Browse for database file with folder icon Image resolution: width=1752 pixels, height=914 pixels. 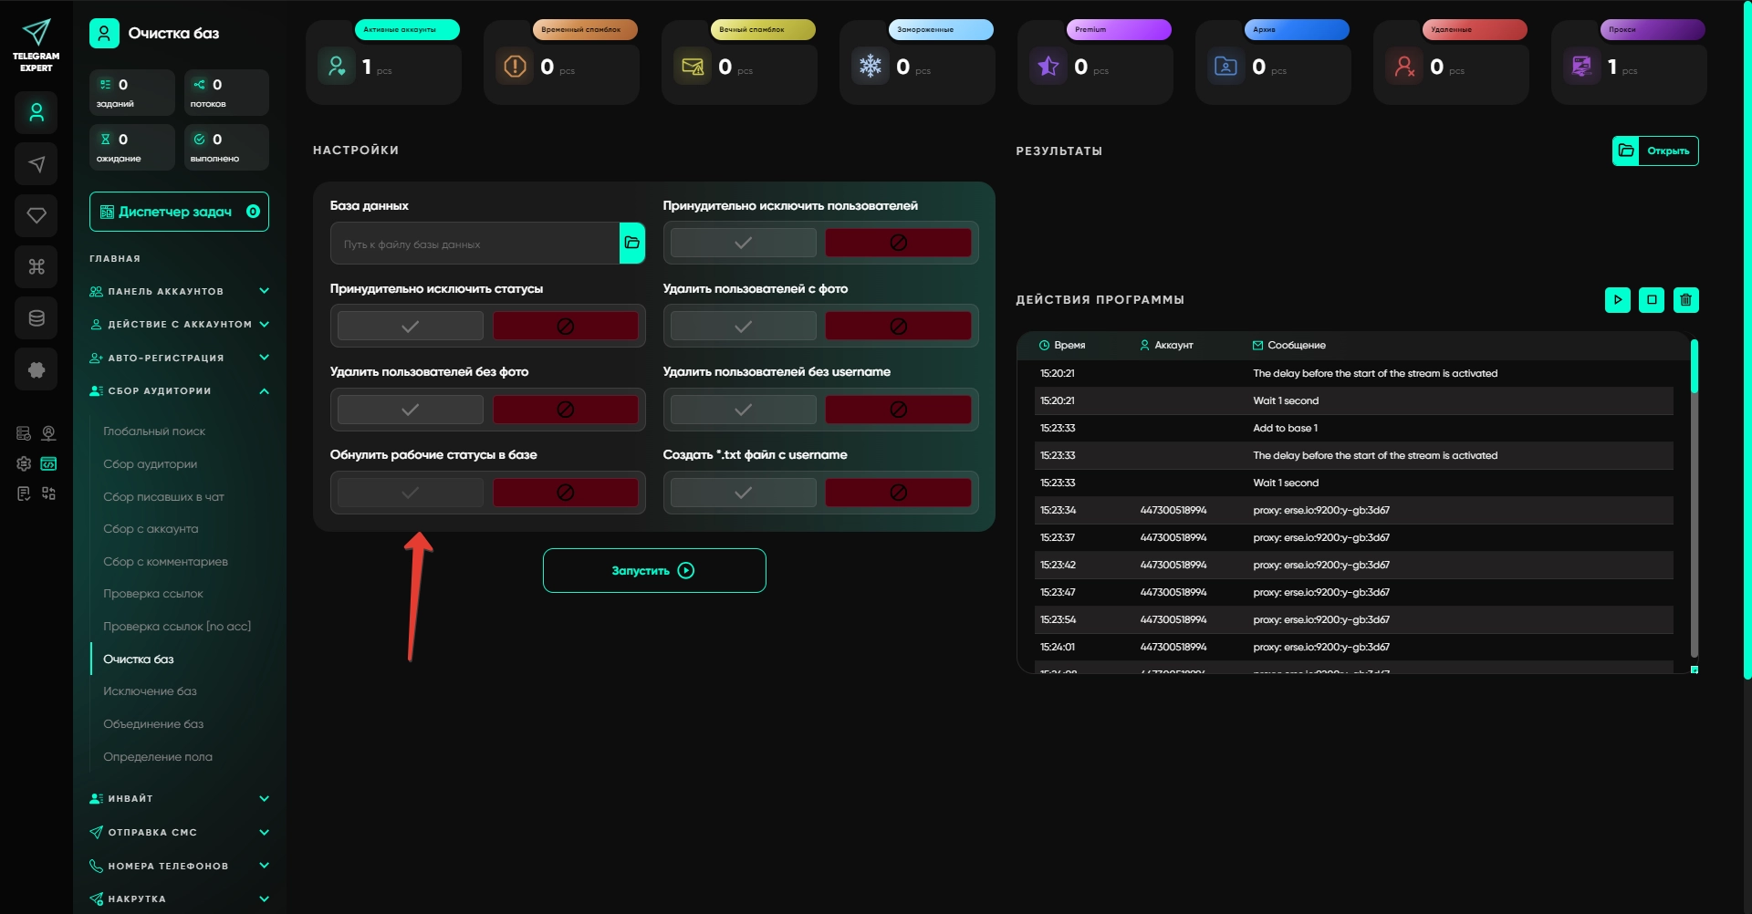(x=632, y=243)
